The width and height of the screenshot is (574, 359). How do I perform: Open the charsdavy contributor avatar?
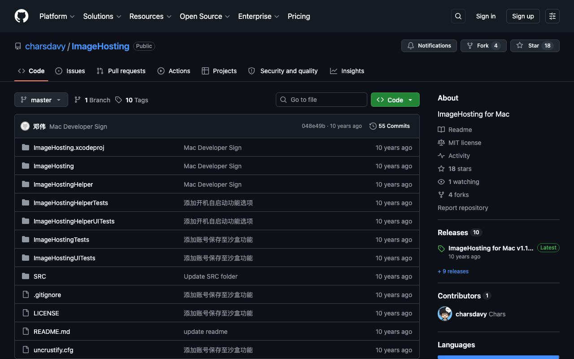click(x=445, y=314)
